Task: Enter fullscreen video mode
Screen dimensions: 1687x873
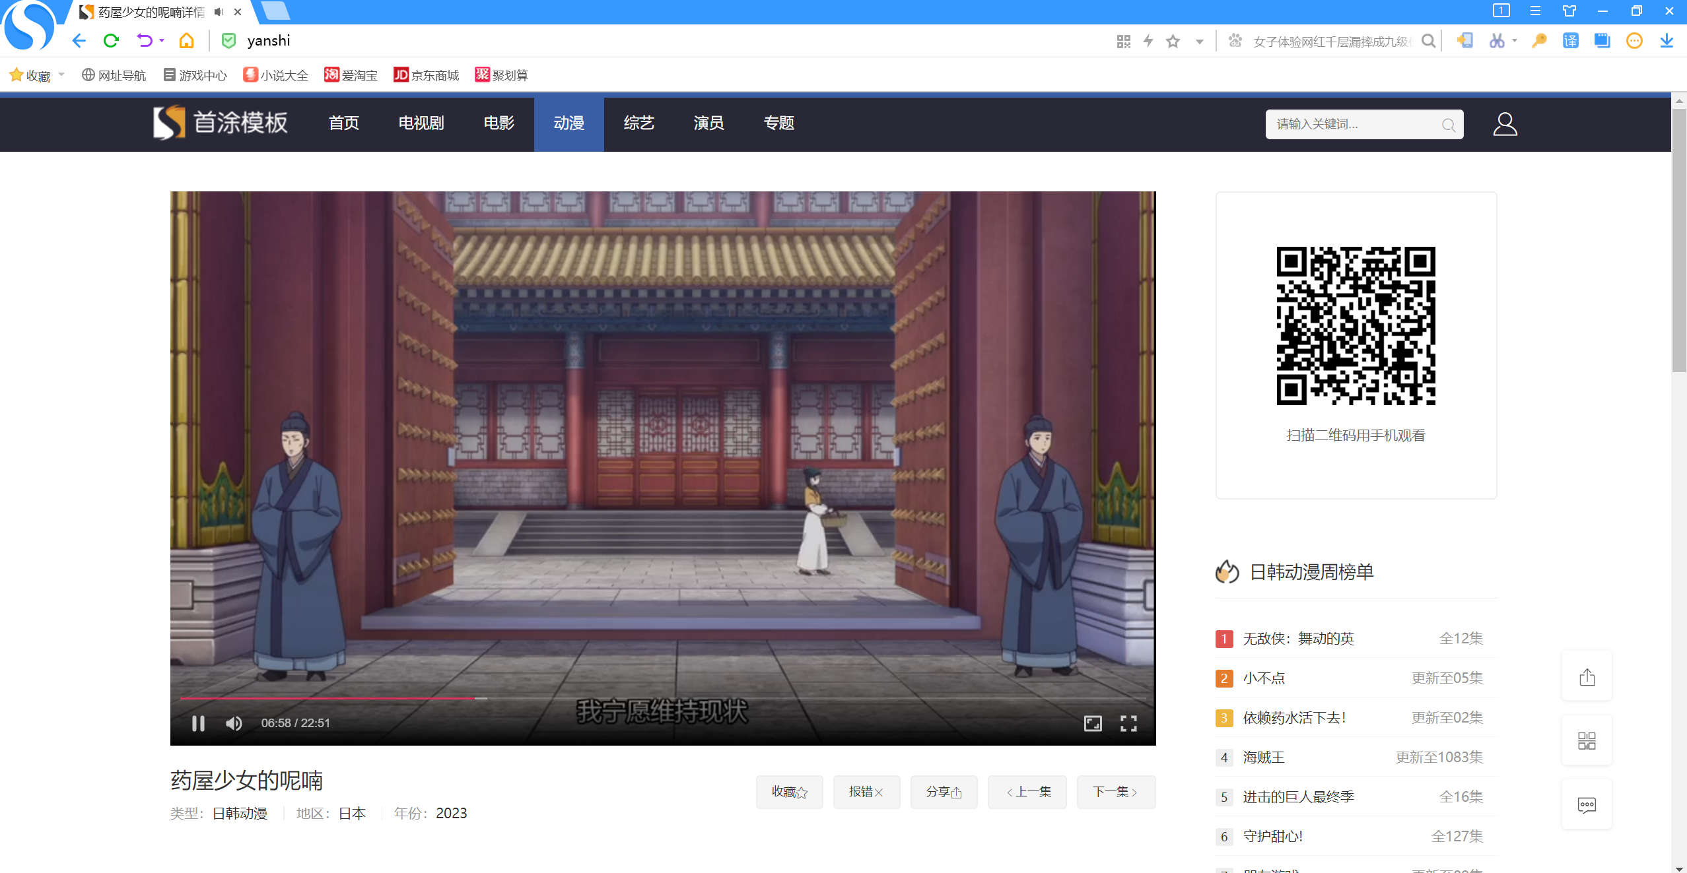Action: point(1128,723)
